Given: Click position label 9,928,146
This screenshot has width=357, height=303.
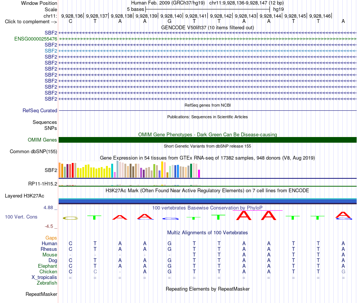Looking at the screenshot, I should (x=320, y=16).
